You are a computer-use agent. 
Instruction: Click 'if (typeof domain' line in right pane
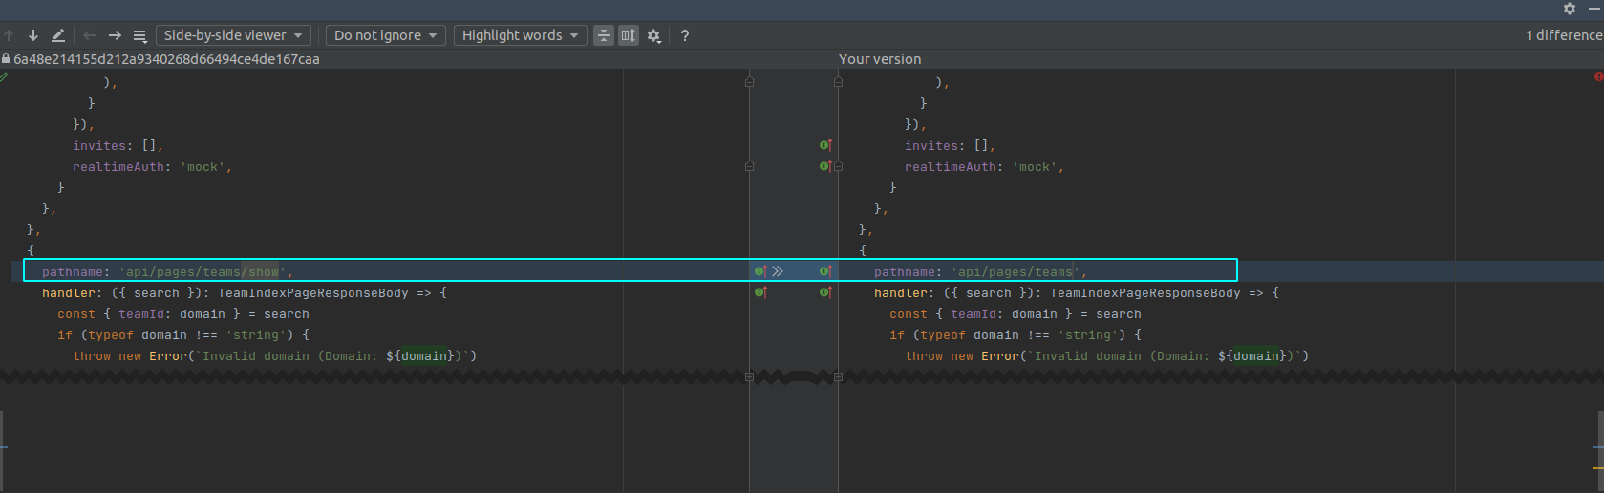1016,334
